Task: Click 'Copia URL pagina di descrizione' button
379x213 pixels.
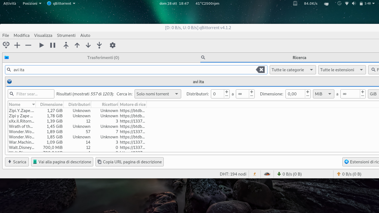Action: pyautogui.click(x=130, y=162)
